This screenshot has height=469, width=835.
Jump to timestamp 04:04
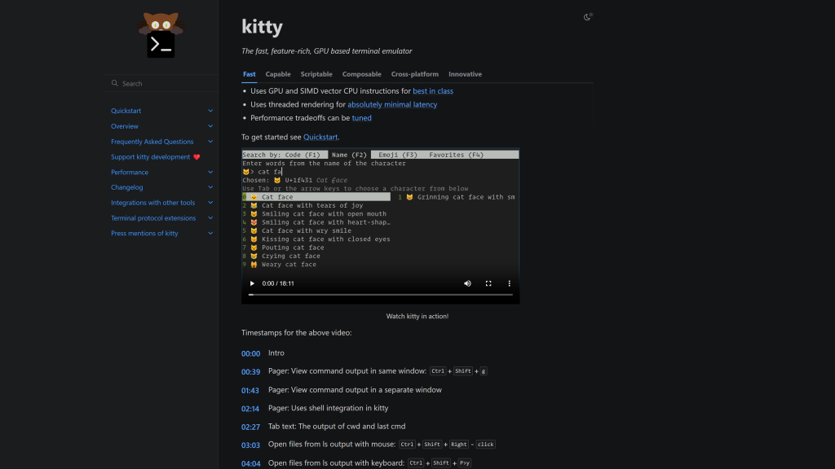coord(251,463)
